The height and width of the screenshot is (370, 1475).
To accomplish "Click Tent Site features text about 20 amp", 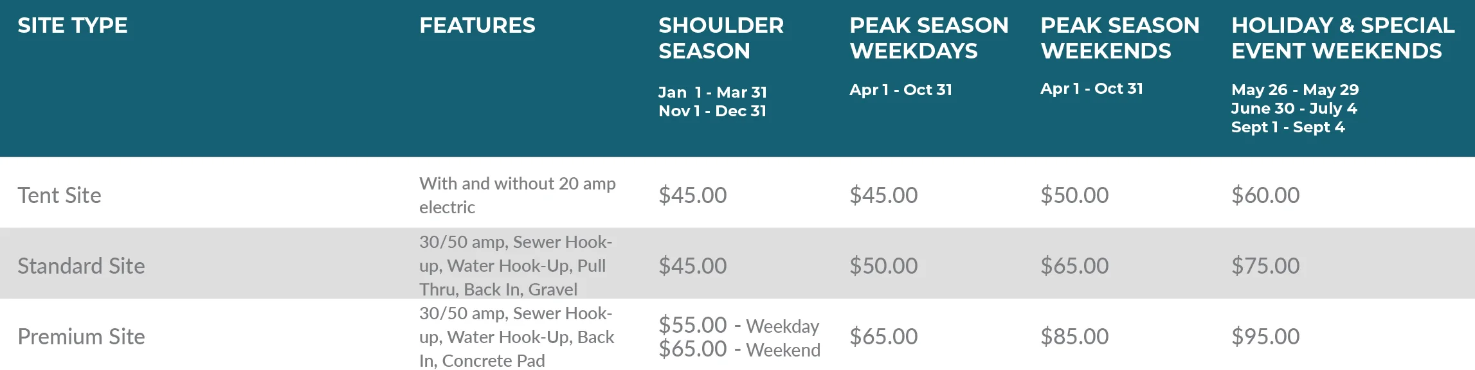I will click(x=518, y=195).
